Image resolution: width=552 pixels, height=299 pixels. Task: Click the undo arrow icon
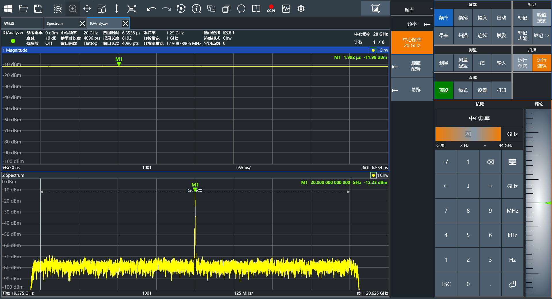coord(151,9)
